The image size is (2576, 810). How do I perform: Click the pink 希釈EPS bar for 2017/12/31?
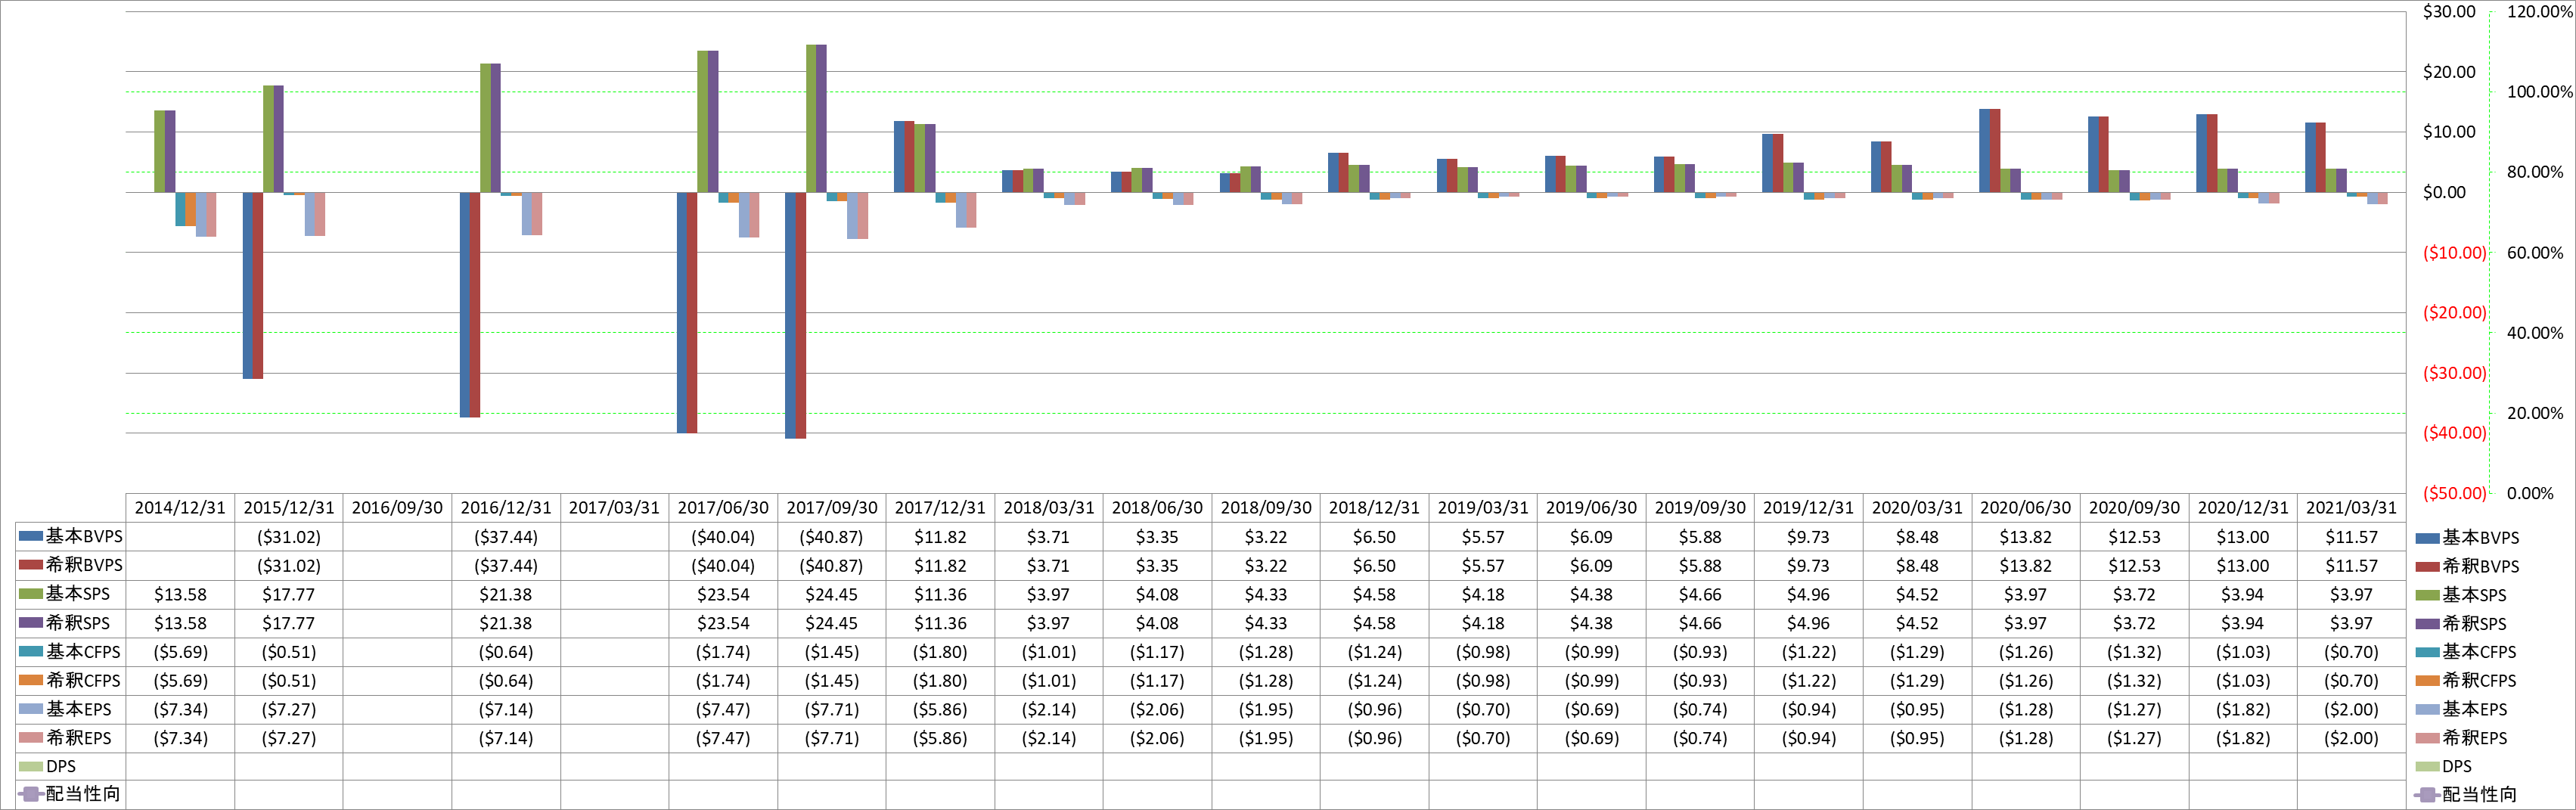pos(971,210)
